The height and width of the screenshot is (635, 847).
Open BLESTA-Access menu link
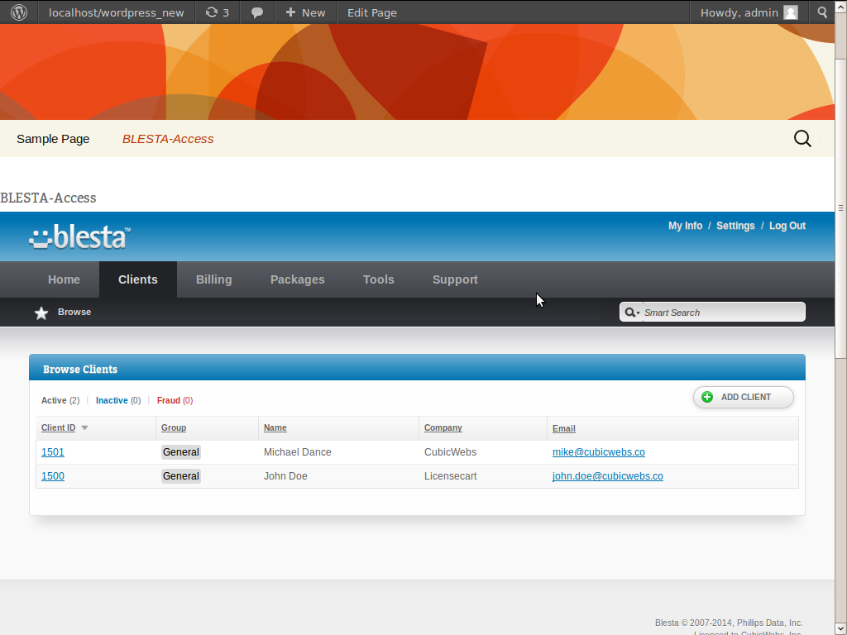click(x=168, y=139)
